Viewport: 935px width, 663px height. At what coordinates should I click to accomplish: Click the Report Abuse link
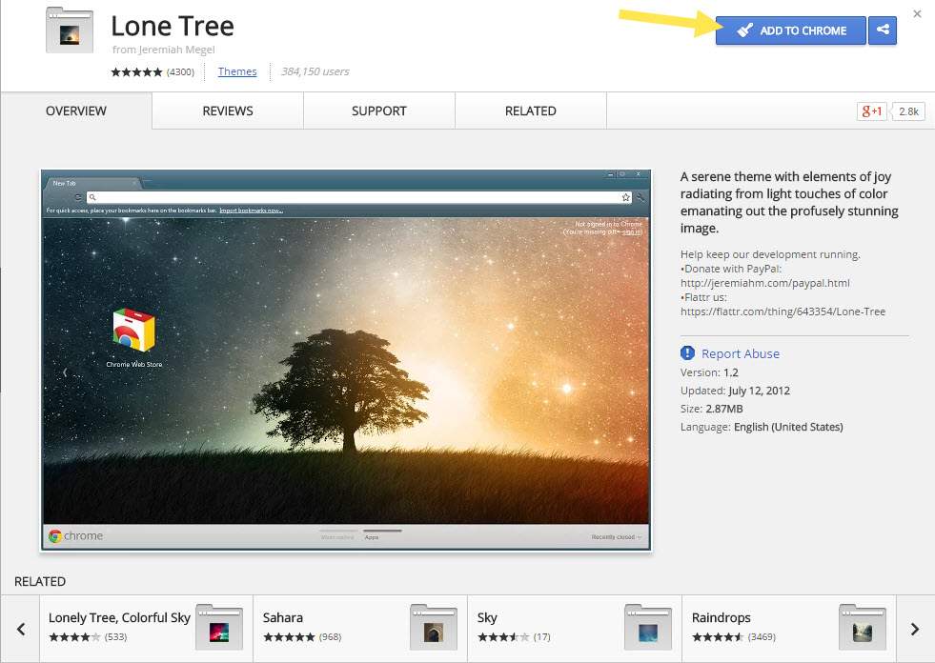741,353
